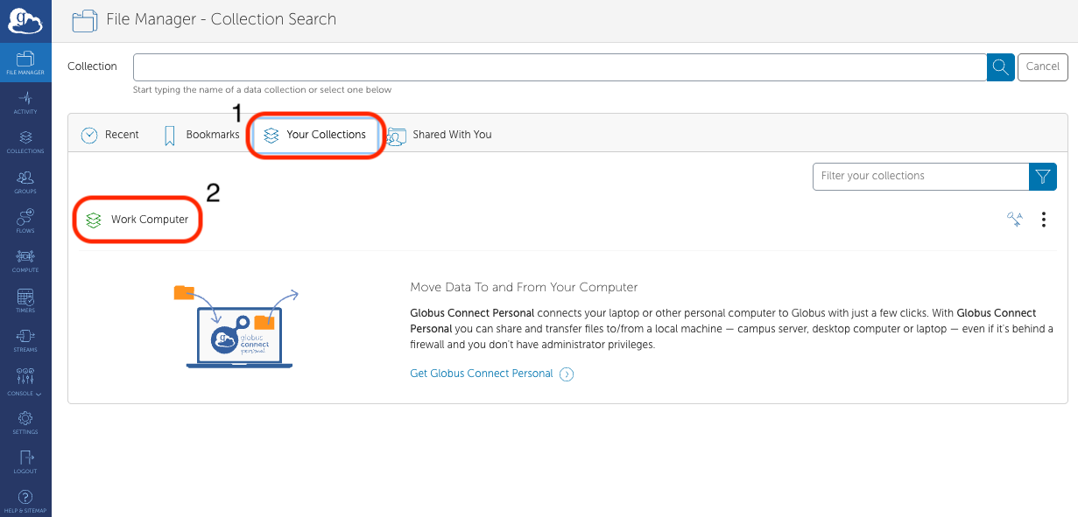1078x517 pixels.
Task: Click the Filter your collections field
Action: coord(919,176)
